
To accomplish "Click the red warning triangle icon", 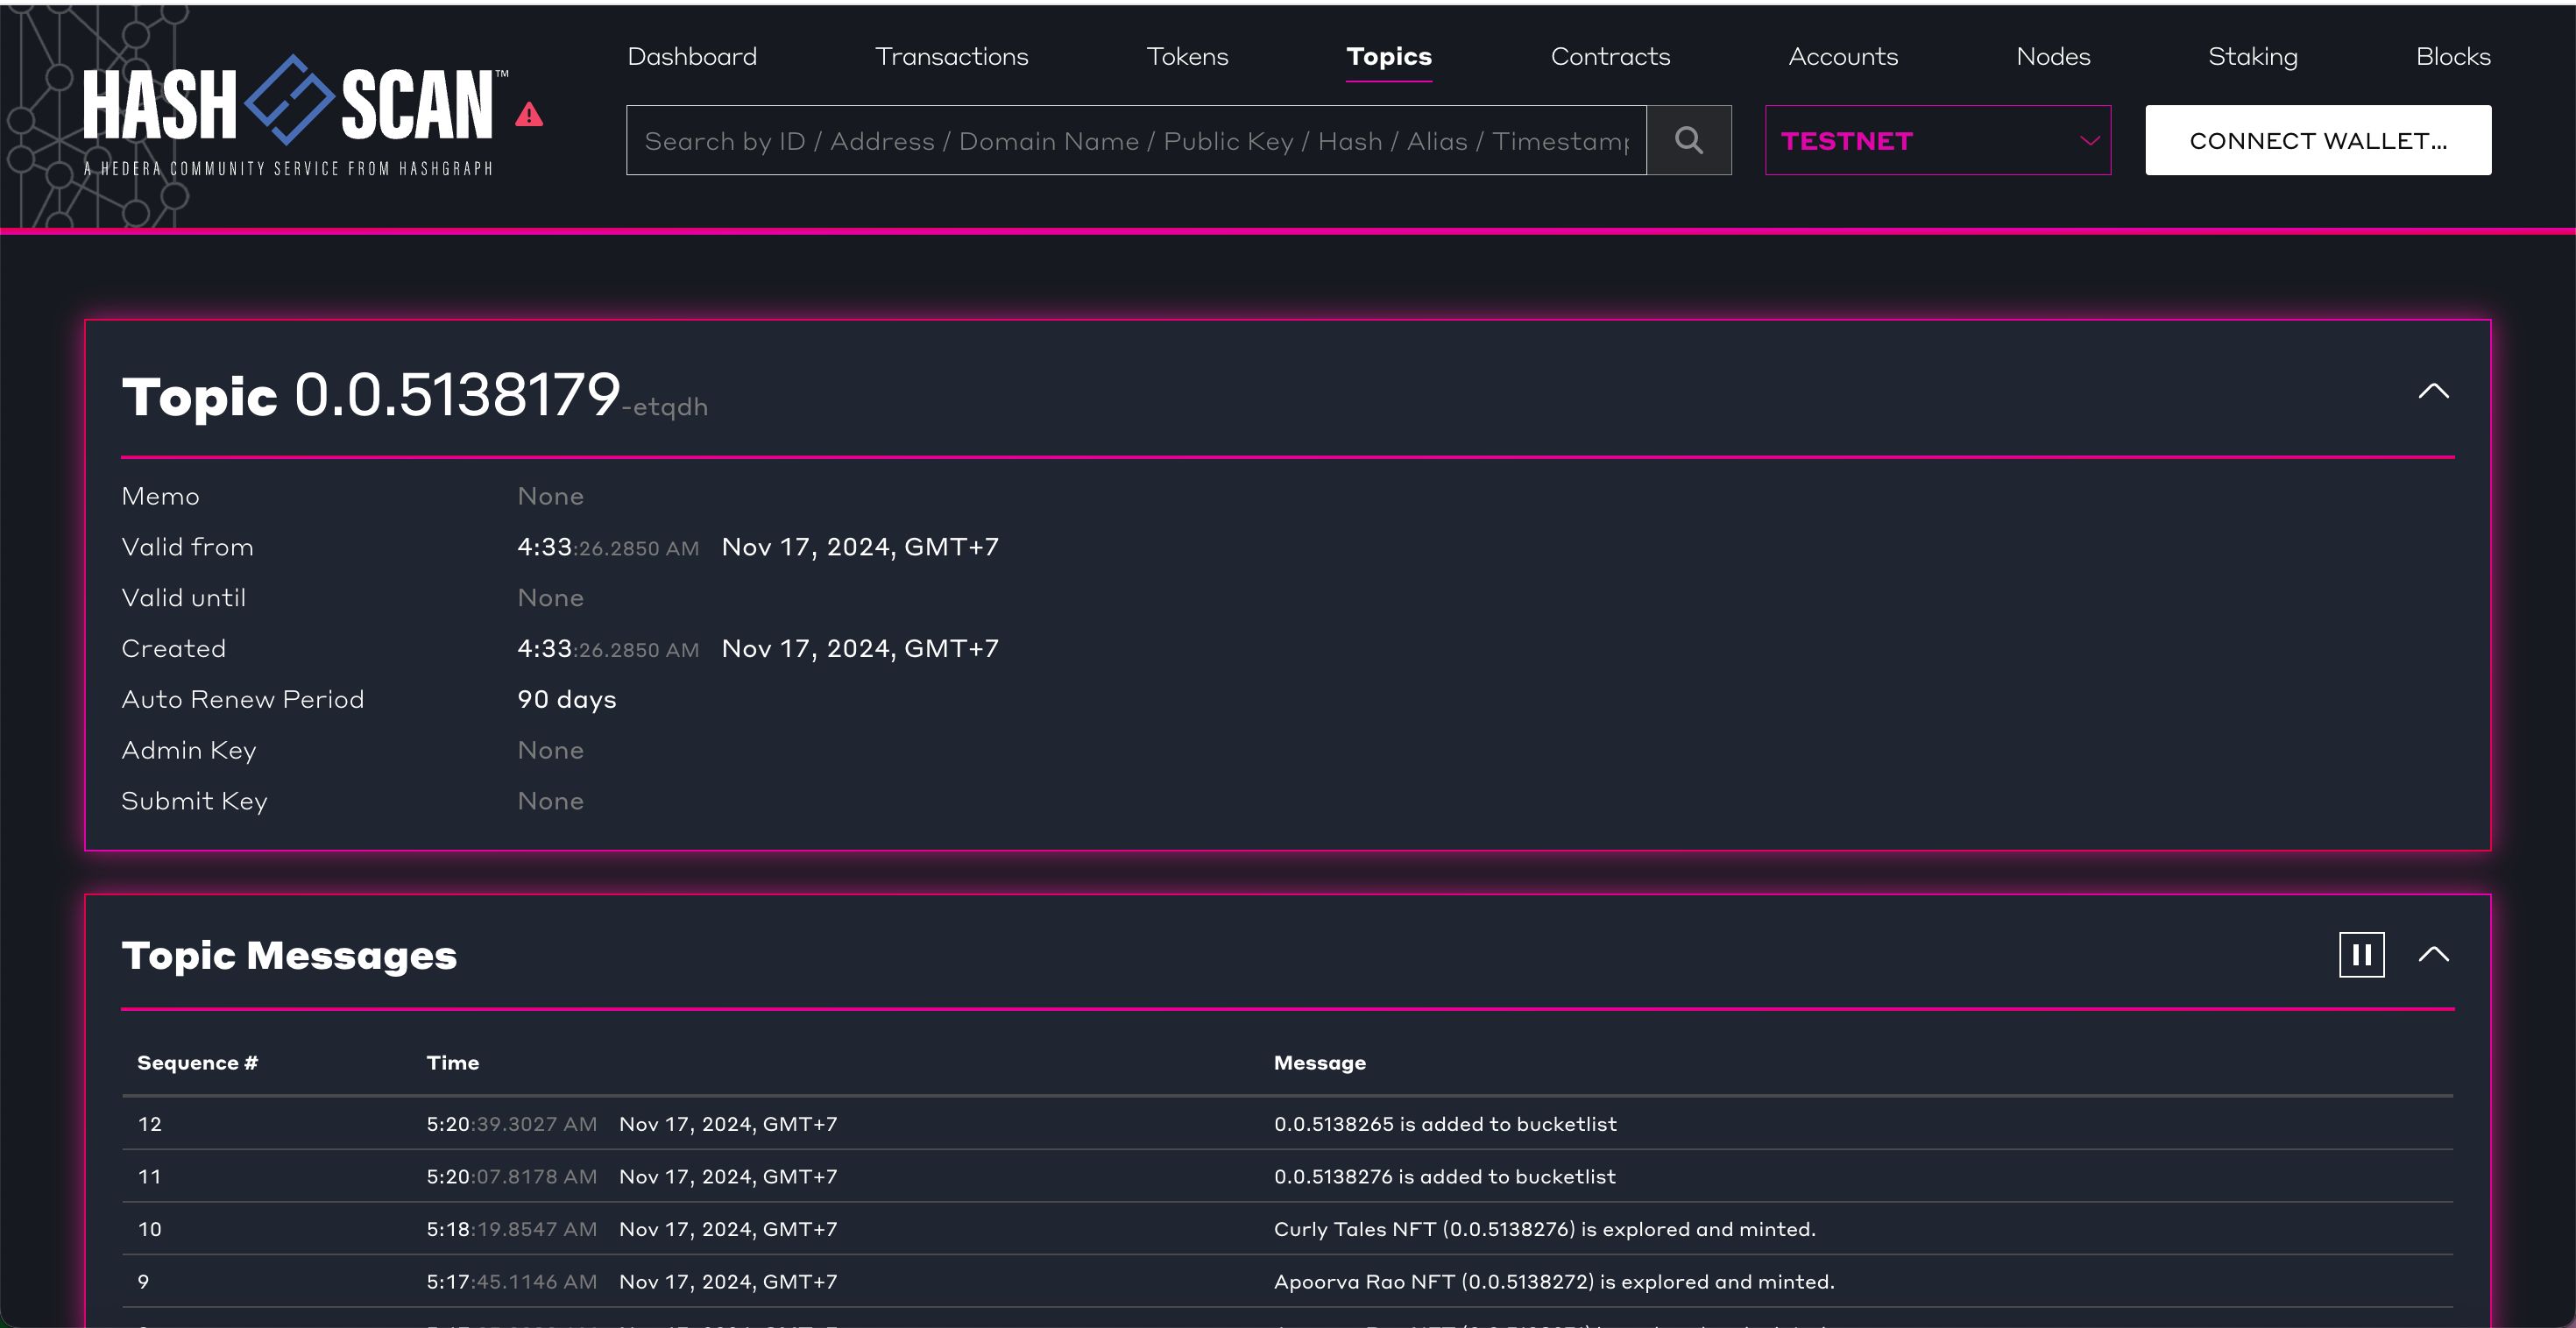I will pyautogui.click(x=529, y=115).
